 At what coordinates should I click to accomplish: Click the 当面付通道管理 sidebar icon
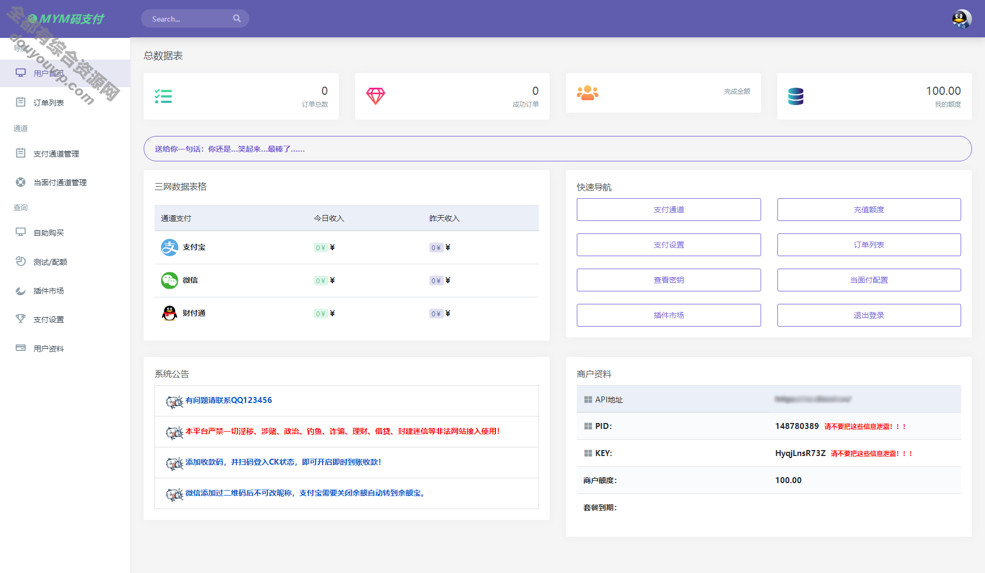coord(21,182)
